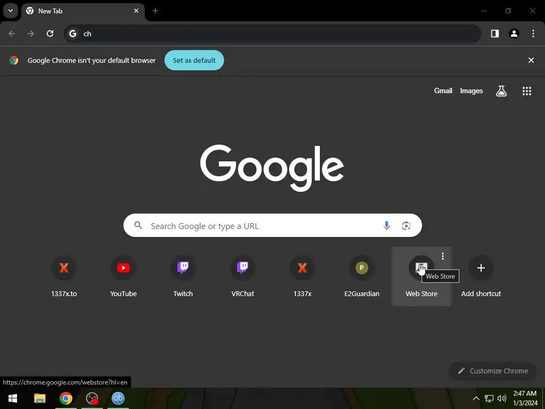
Task: Open the Windows Start menu
Action: coord(13,398)
